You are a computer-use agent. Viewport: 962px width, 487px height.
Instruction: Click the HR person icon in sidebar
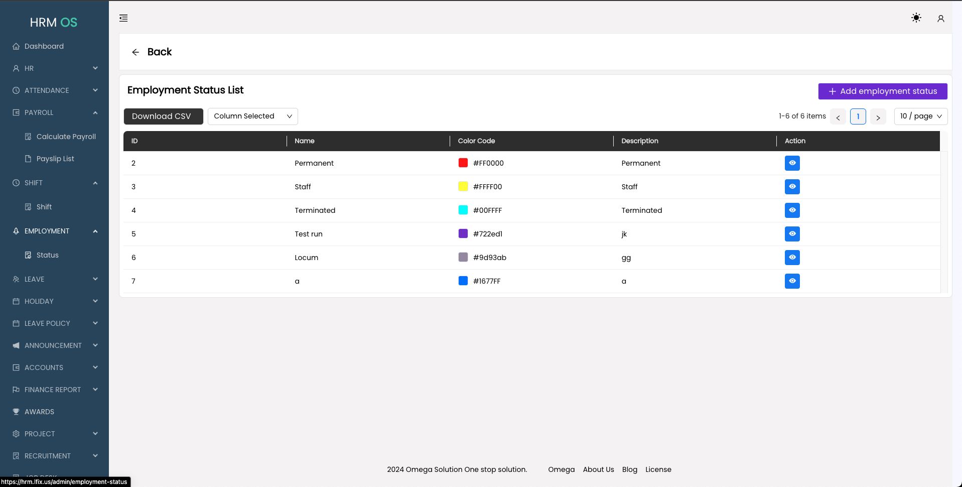pyautogui.click(x=16, y=68)
